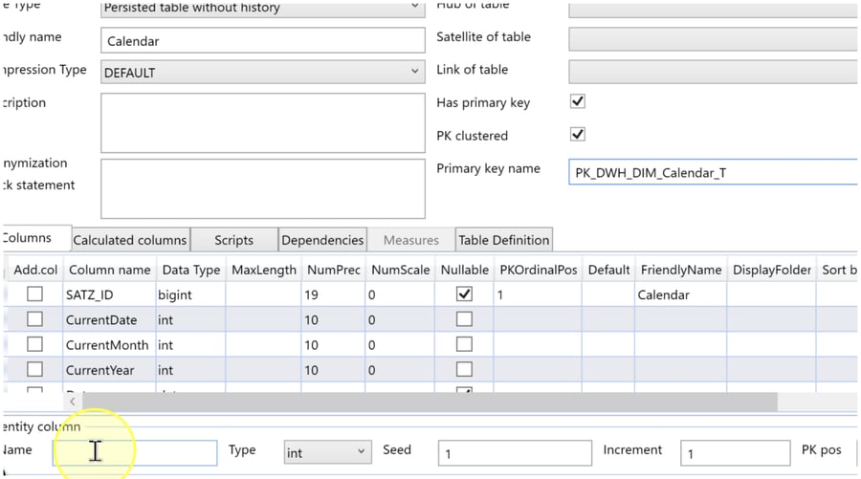Click the int data type for CurrentYear
The height and width of the screenshot is (479, 861).
tap(191, 370)
